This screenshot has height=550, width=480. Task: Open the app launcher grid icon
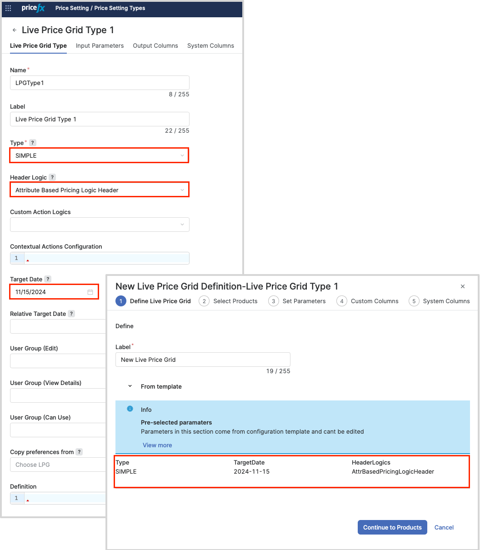tap(8, 8)
